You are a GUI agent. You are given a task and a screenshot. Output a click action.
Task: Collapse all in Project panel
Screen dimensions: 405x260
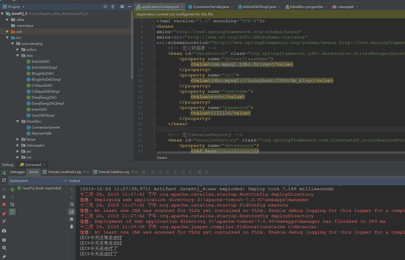(x=113, y=7)
